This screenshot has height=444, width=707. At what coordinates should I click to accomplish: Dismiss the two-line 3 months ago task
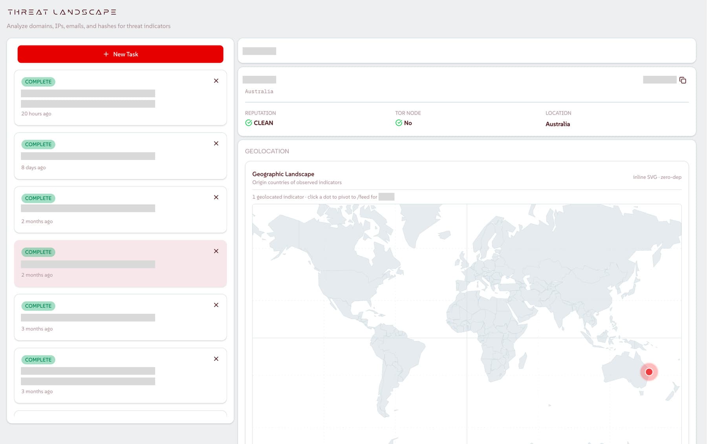coord(216,359)
